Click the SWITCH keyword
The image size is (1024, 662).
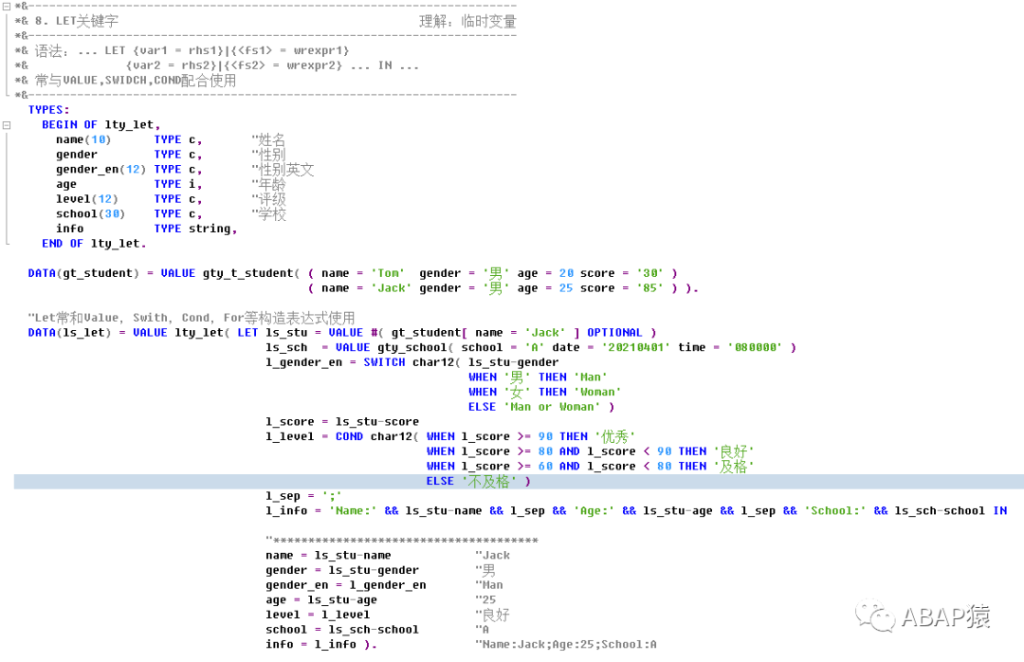coord(384,362)
